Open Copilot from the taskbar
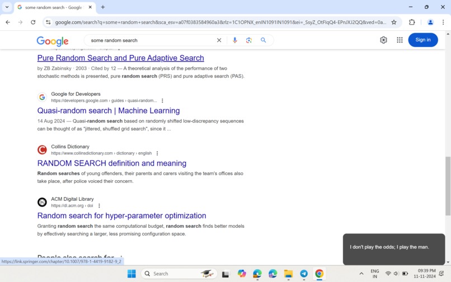The width and height of the screenshot is (451, 282). pyautogui.click(x=242, y=274)
